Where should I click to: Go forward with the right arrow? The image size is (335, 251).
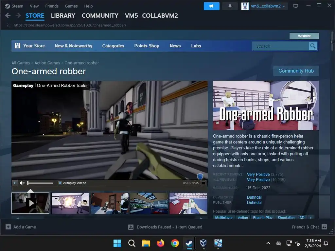tap(18, 15)
